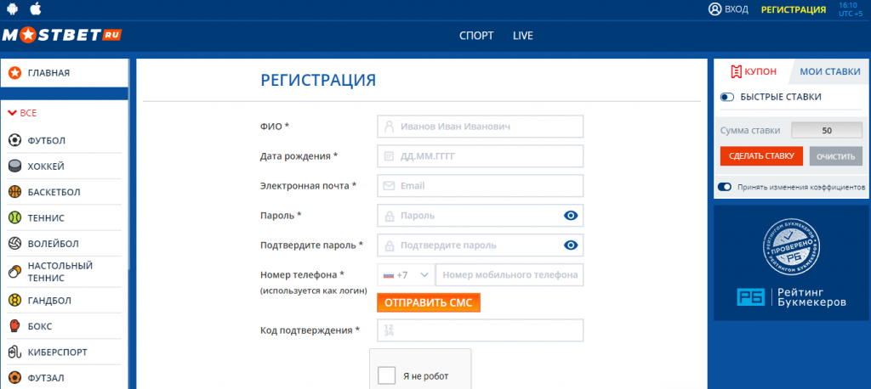Click the esports mouse icon
Viewport: 871px width, 389px height.
pyautogui.click(x=15, y=352)
